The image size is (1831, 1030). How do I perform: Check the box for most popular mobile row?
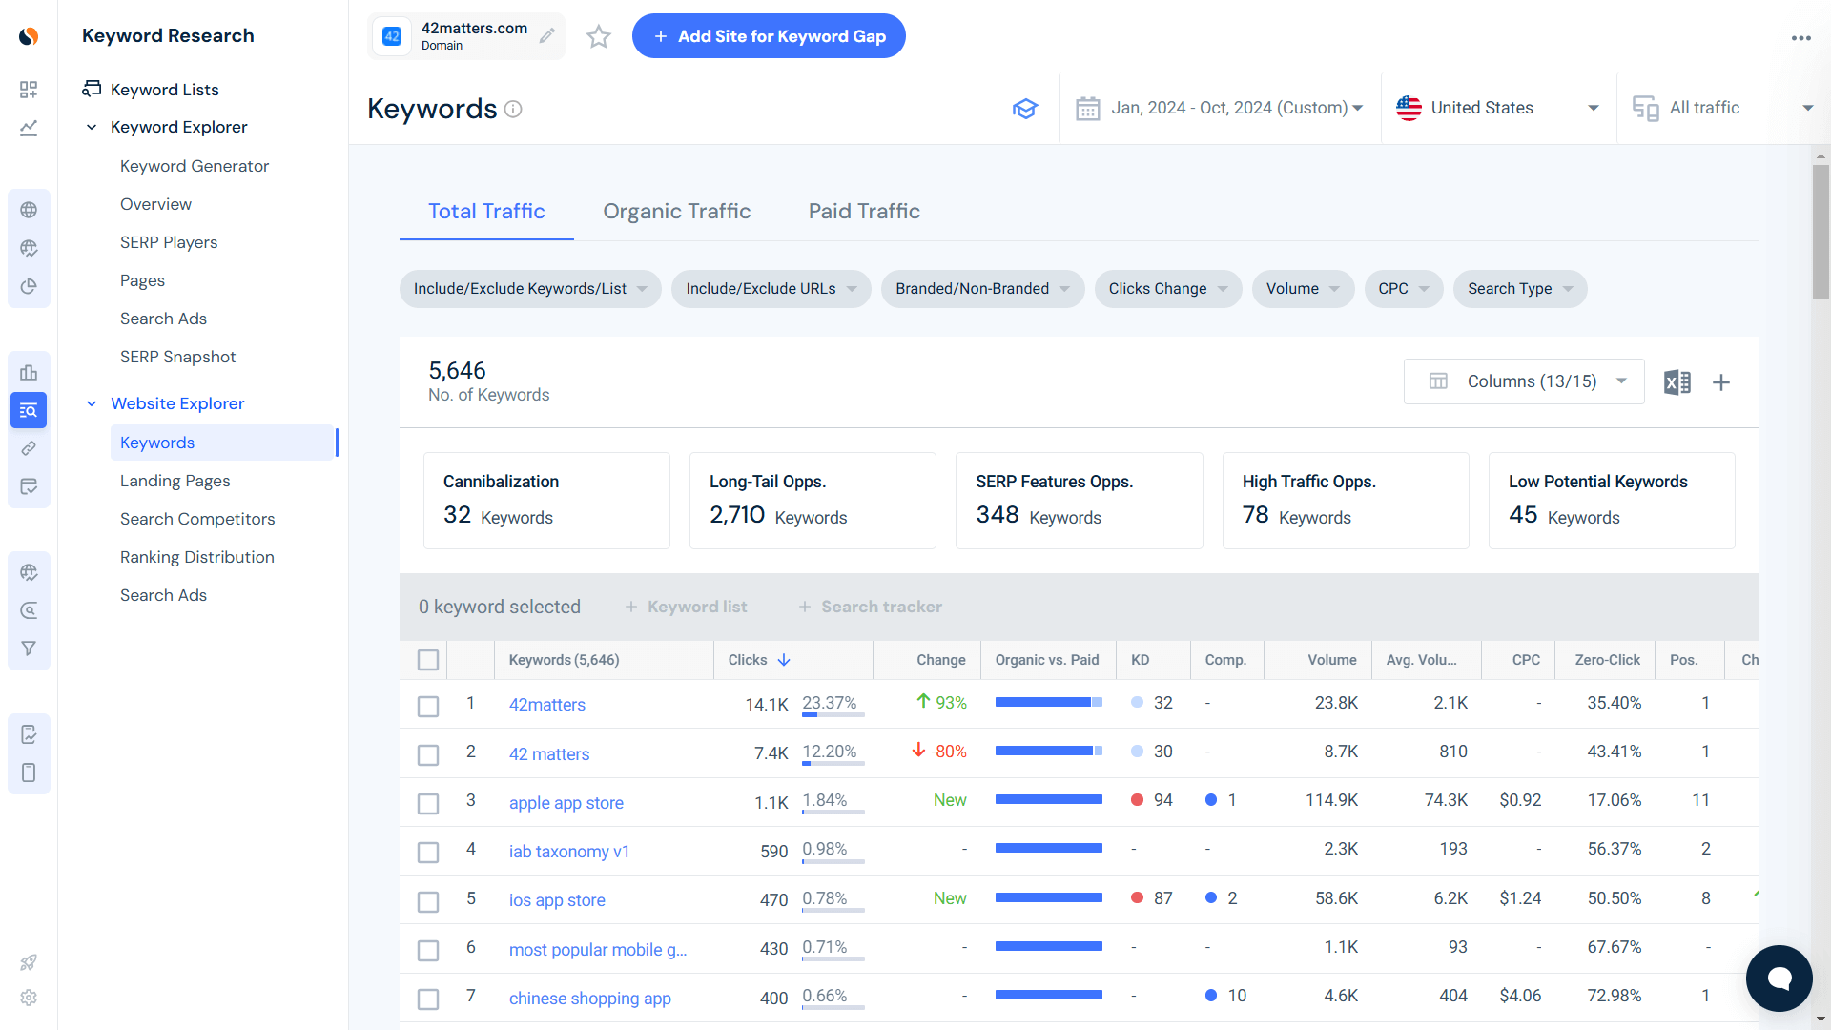click(x=428, y=951)
